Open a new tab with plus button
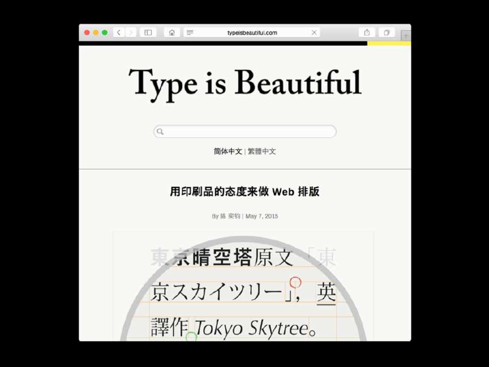The height and width of the screenshot is (367, 489). point(406,36)
